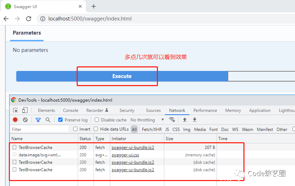Filter requests by All types

click(x=134, y=130)
